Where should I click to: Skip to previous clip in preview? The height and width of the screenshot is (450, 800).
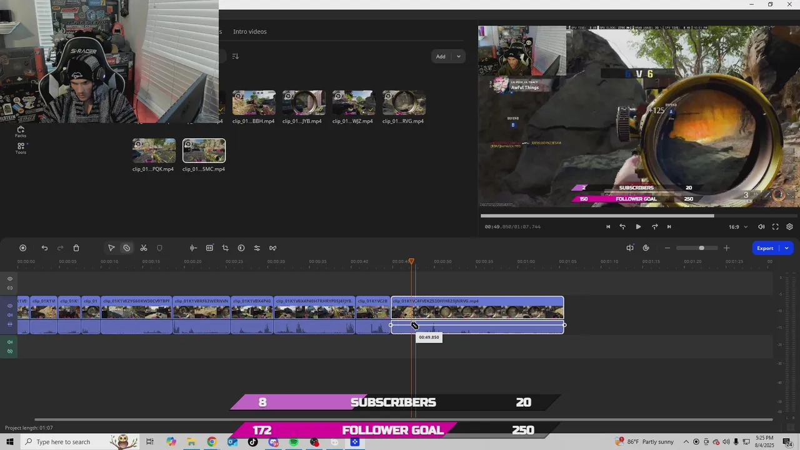pyautogui.click(x=608, y=227)
